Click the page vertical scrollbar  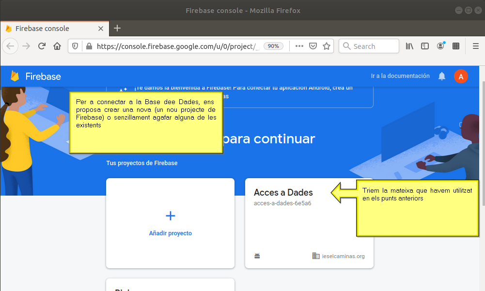tap(484, 144)
